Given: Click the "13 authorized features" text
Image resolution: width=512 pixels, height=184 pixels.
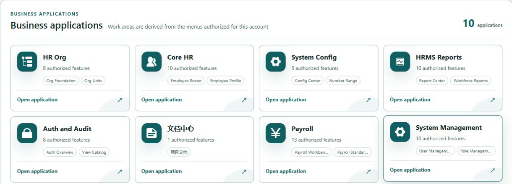Looking at the screenshot, I should [316, 140].
